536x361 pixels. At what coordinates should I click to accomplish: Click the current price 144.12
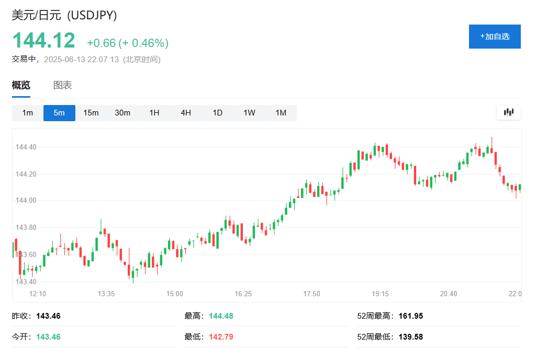tap(44, 40)
